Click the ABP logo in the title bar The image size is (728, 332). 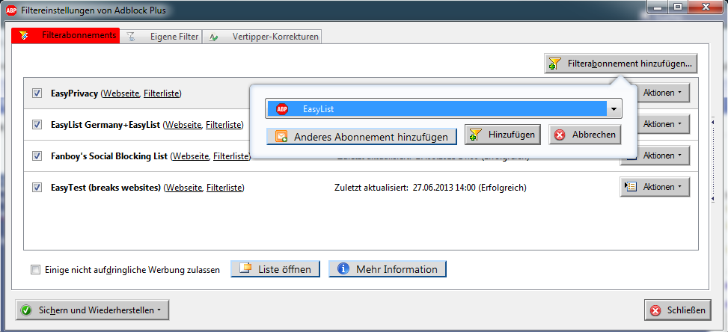point(12,9)
